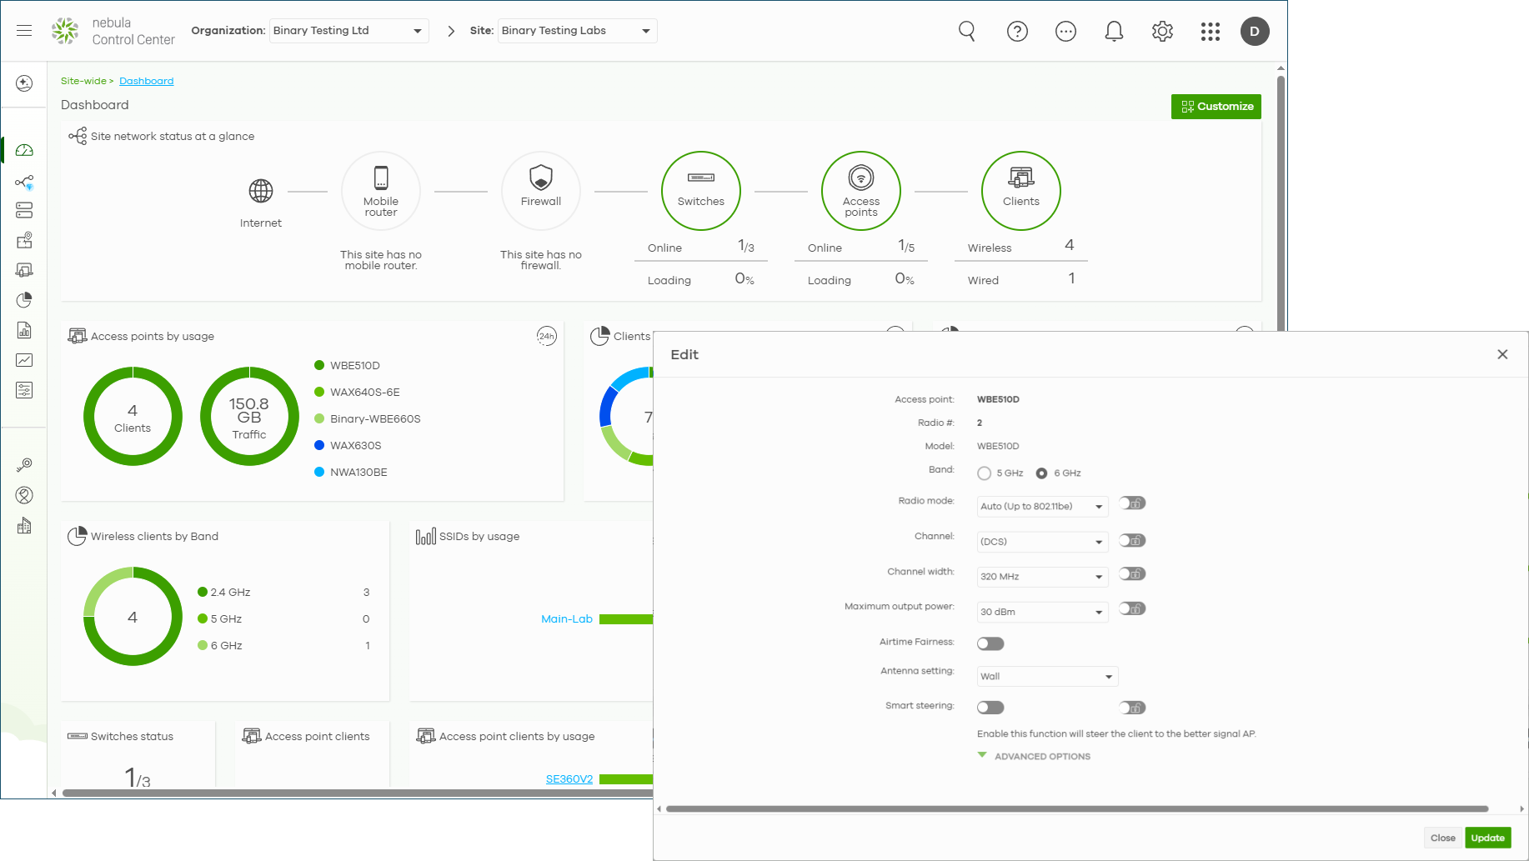Open the topology sidebar icon
This screenshot has width=1529, height=861.
[x=24, y=182]
